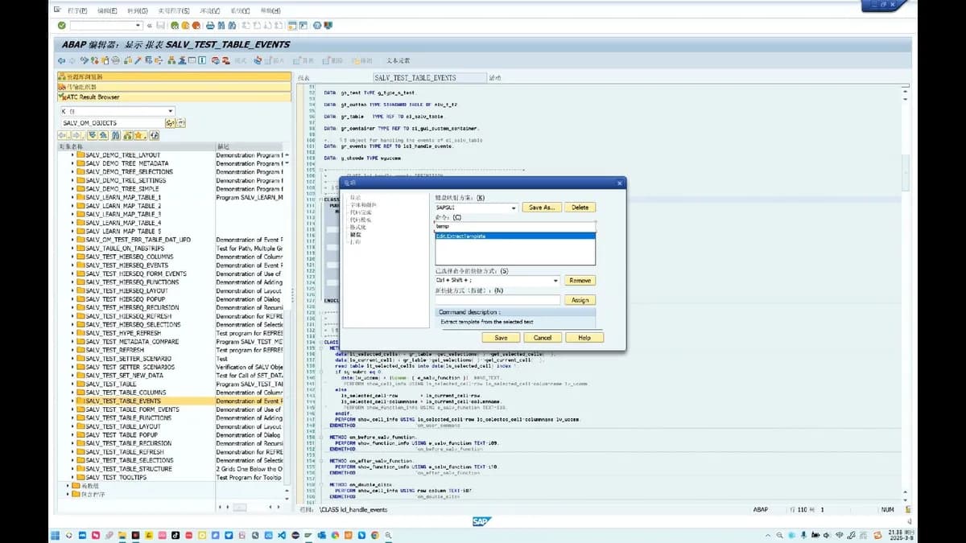This screenshot has height=543, width=966.
Task: Click the new shortcut key input field
Action: coord(497,300)
